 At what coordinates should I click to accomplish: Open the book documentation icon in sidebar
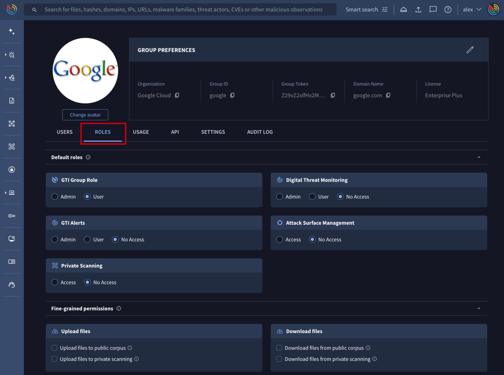[12, 262]
